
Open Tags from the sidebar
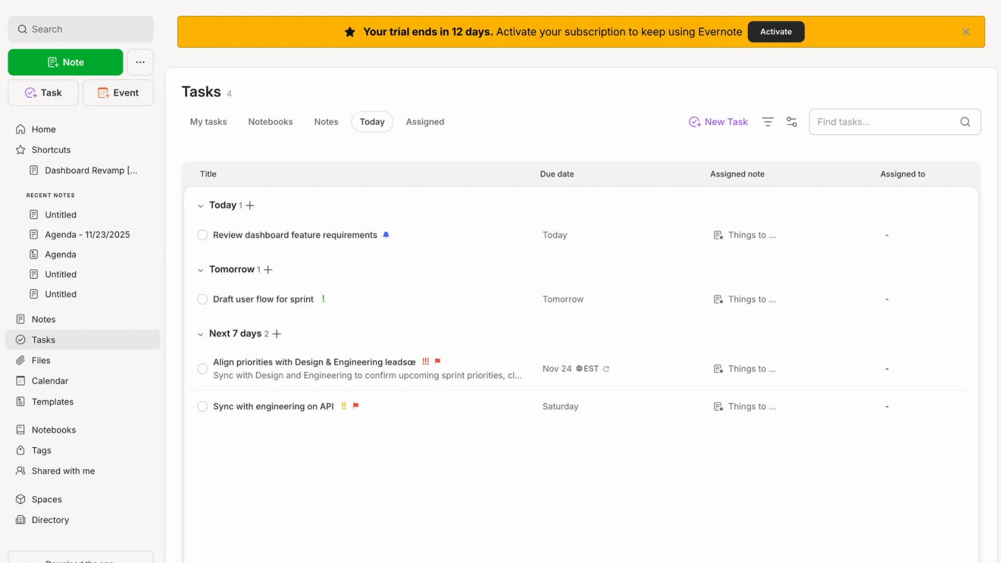coord(41,450)
